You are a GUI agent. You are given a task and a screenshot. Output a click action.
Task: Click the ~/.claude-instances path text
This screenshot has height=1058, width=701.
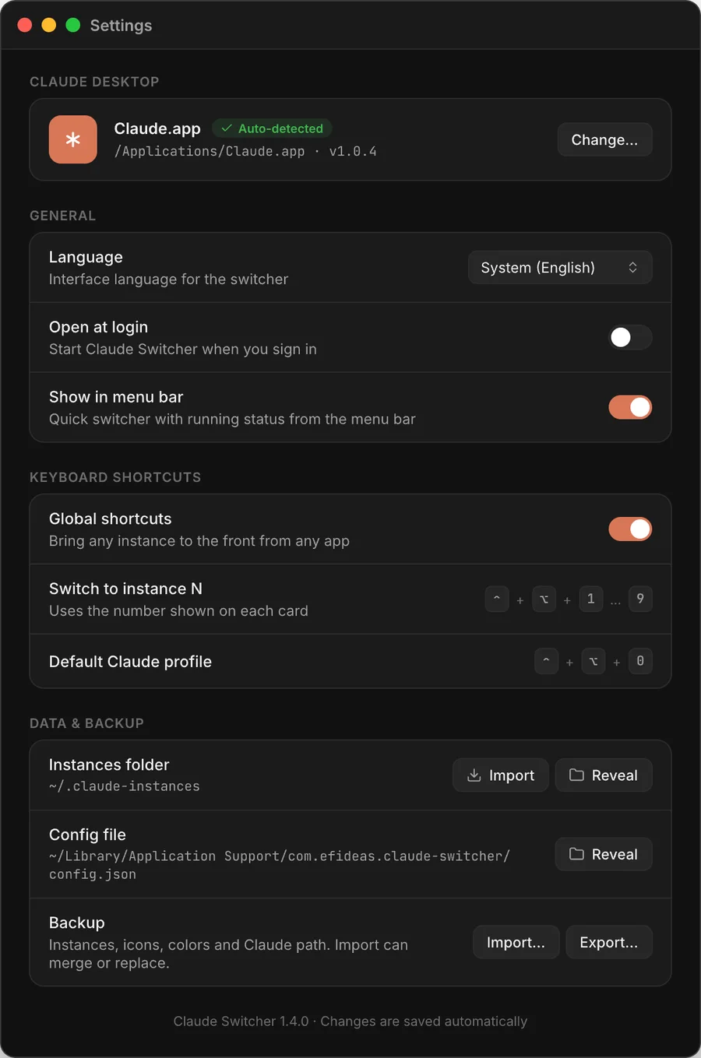coord(125,786)
